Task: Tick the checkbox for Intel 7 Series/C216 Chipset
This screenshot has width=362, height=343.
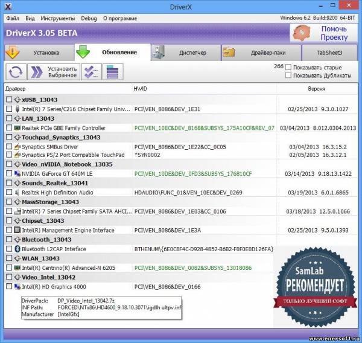Action: 9,109
